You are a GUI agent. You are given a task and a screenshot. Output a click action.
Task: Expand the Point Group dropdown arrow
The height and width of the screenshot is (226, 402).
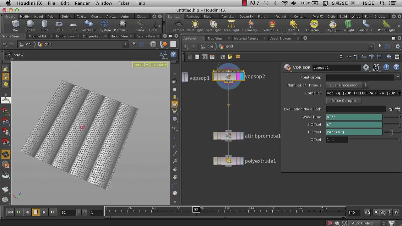coord(398,77)
